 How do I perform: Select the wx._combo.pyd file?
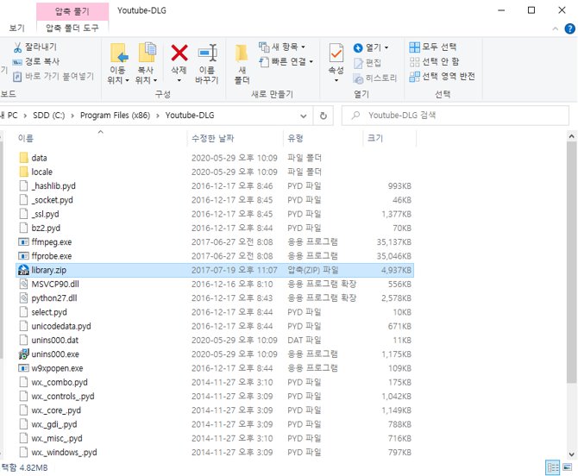(215, 382)
